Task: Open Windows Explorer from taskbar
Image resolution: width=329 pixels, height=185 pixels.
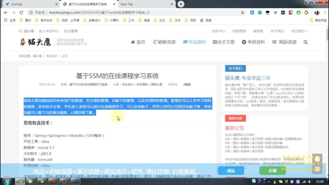Action: click(x=30, y=181)
